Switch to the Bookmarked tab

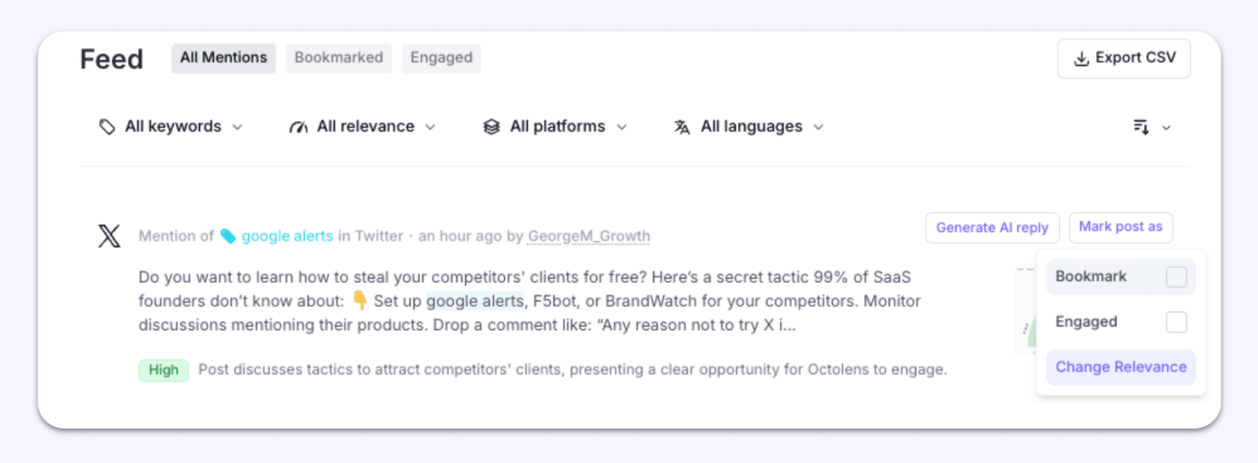[x=338, y=58]
